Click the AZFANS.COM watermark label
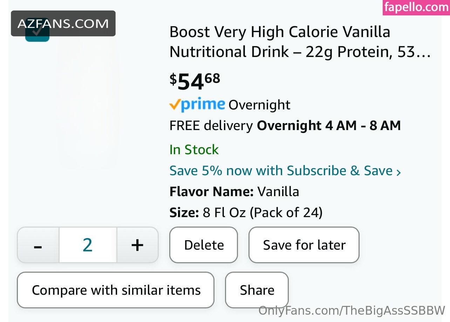 pyautogui.click(x=63, y=23)
